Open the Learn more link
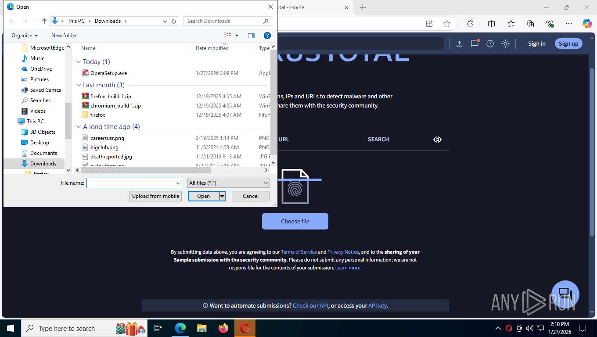Viewport: 597px width, 337px height. pos(348,268)
